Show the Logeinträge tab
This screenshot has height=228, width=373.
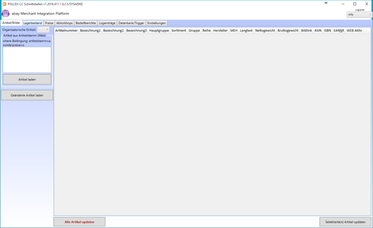click(x=107, y=23)
